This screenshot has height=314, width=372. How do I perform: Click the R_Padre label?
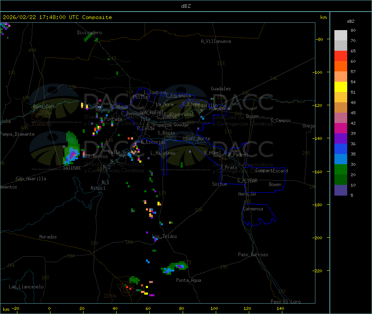click(x=237, y=155)
